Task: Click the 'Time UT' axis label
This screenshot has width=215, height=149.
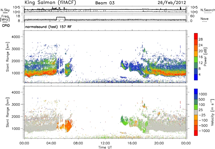Action: point(105,147)
